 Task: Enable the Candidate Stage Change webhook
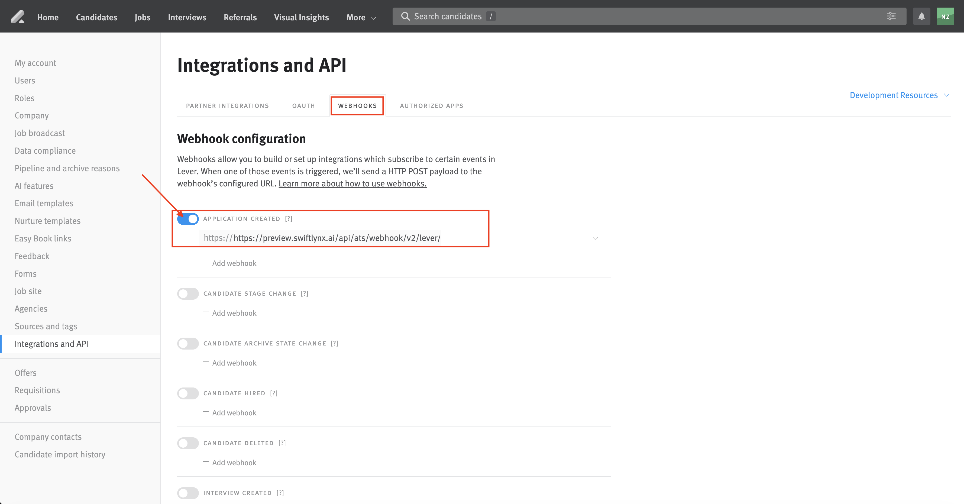188,294
